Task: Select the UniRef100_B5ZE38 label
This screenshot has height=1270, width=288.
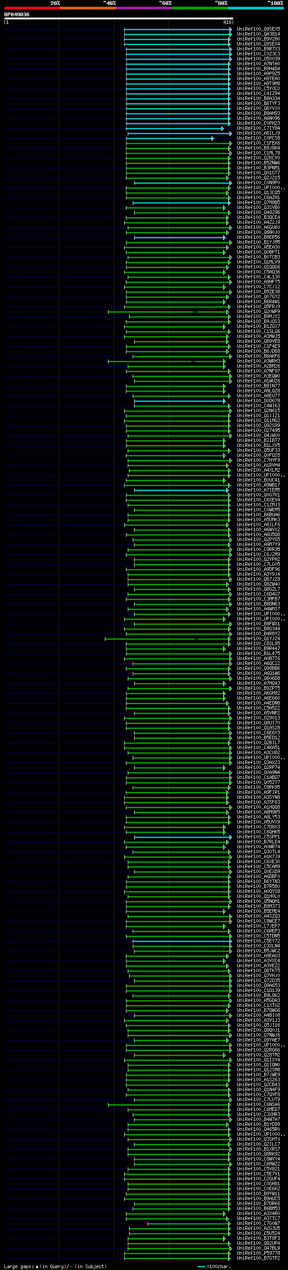Action: 258,292
